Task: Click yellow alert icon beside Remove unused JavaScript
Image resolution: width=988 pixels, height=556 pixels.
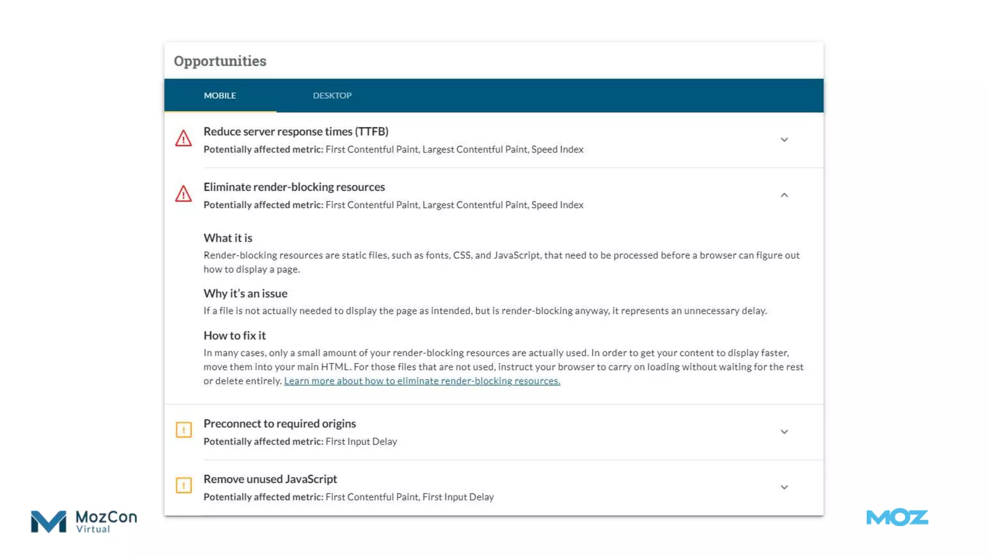Action: (184, 485)
